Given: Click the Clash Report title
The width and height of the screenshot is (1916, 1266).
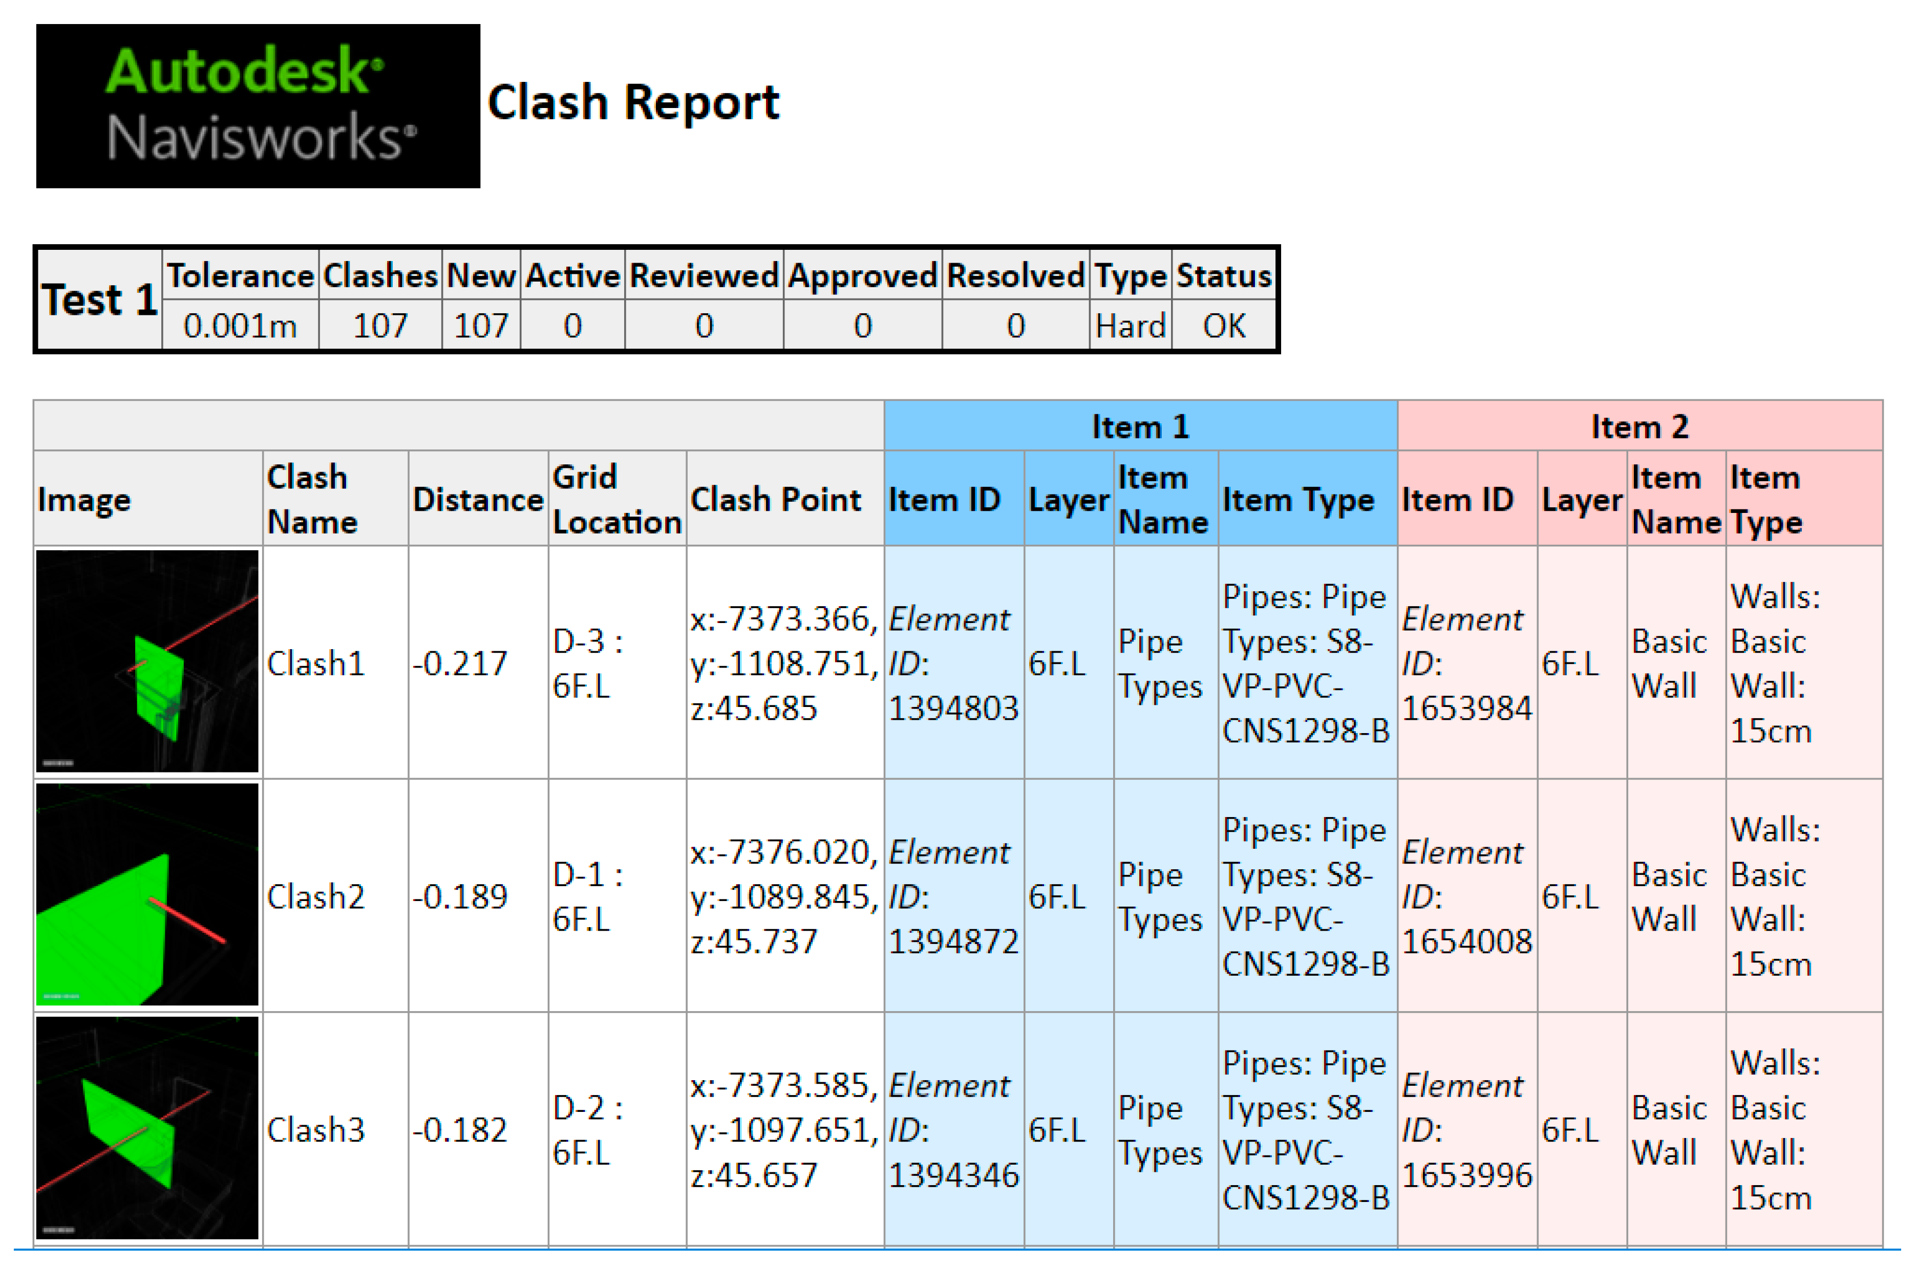Looking at the screenshot, I should [633, 103].
